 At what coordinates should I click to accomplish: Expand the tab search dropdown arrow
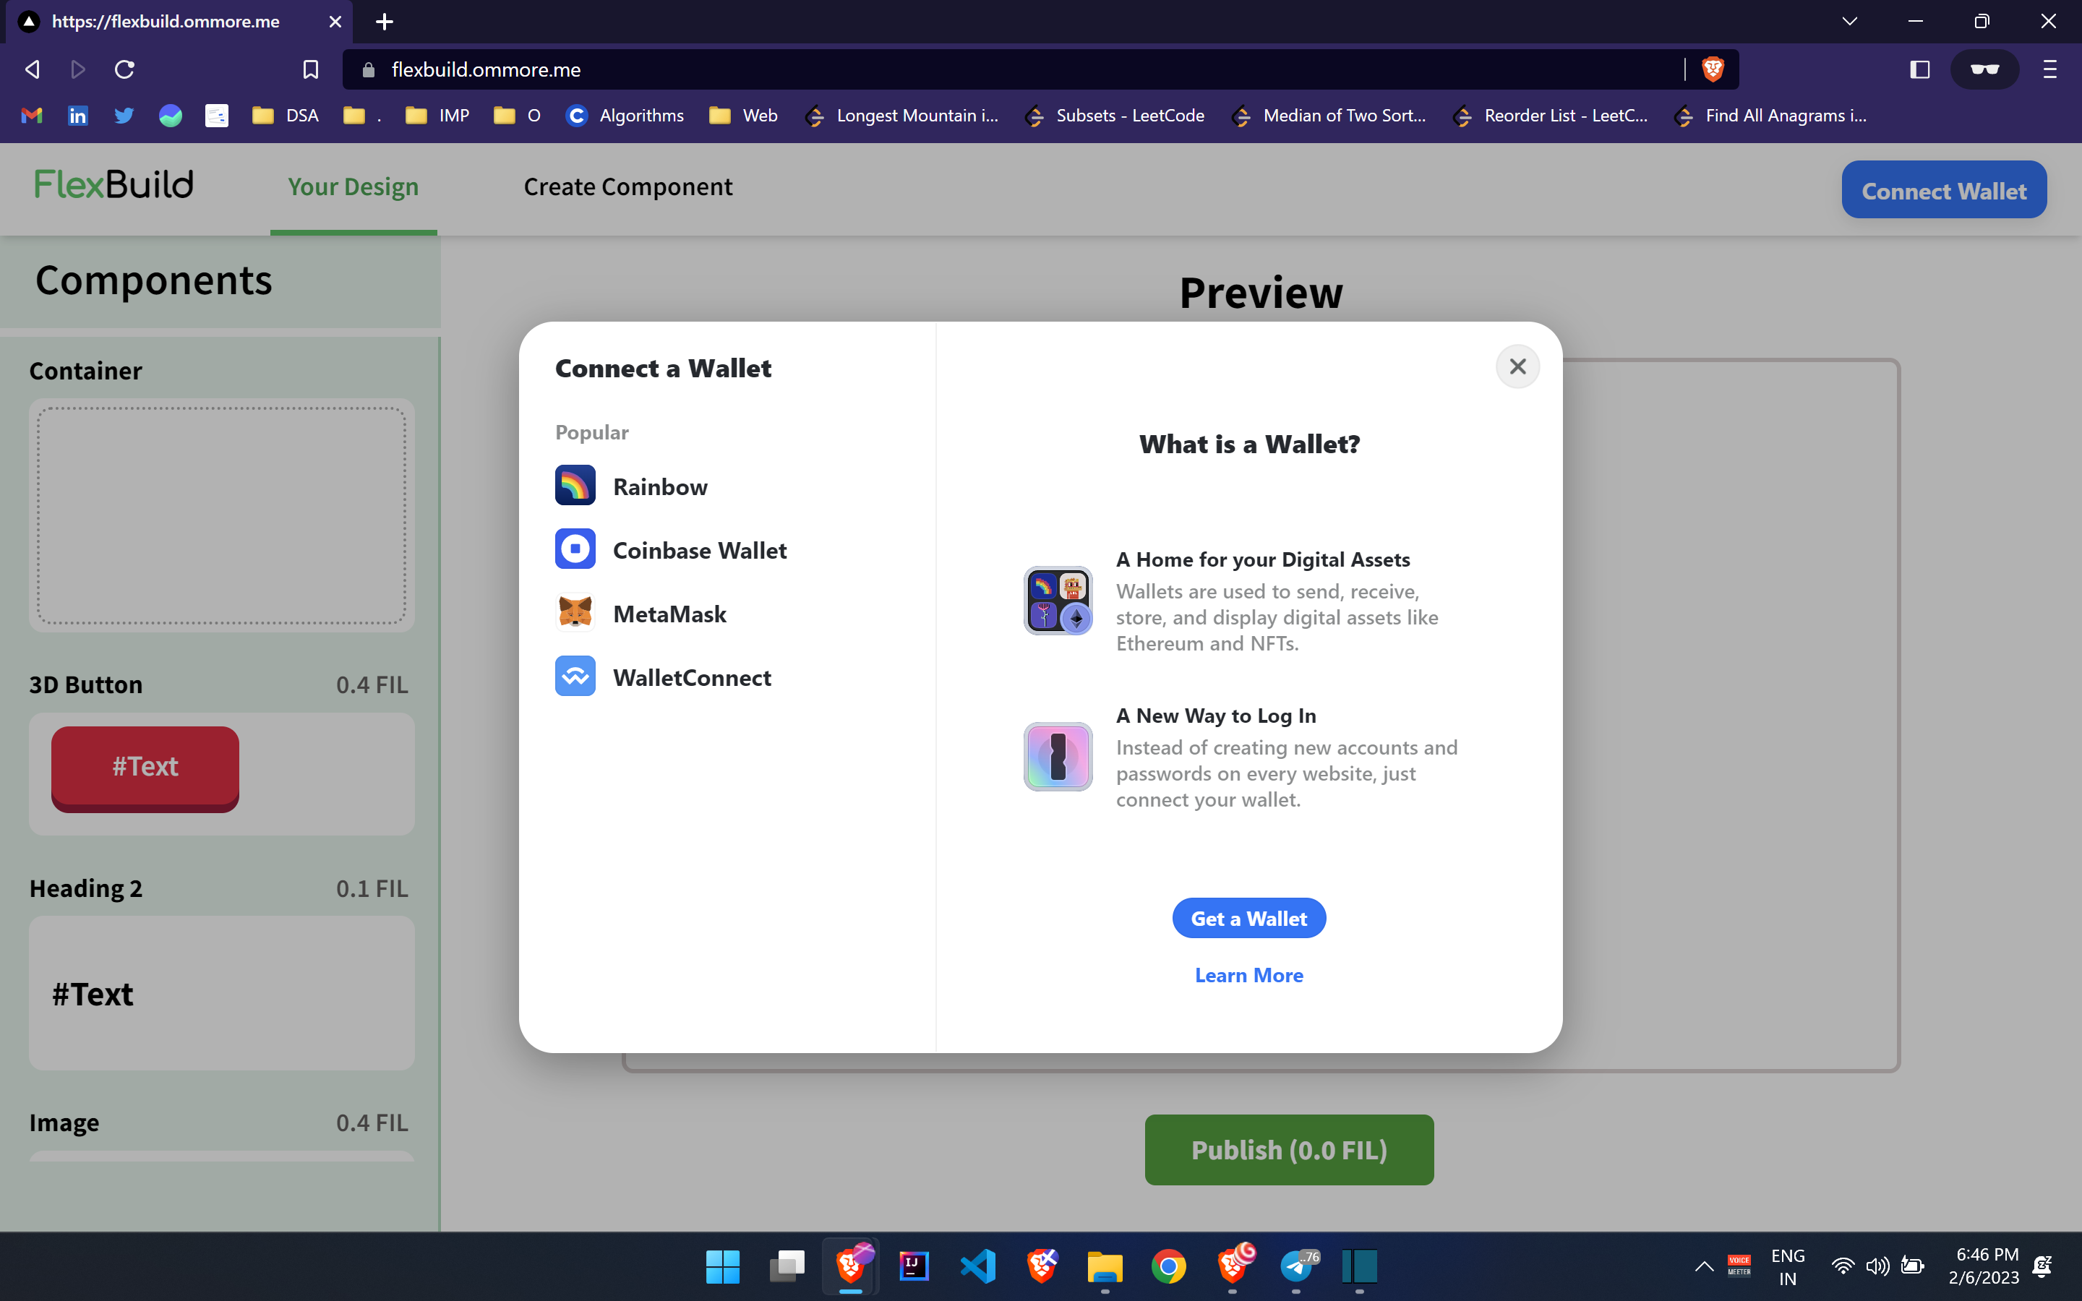tap(1850, 22)
